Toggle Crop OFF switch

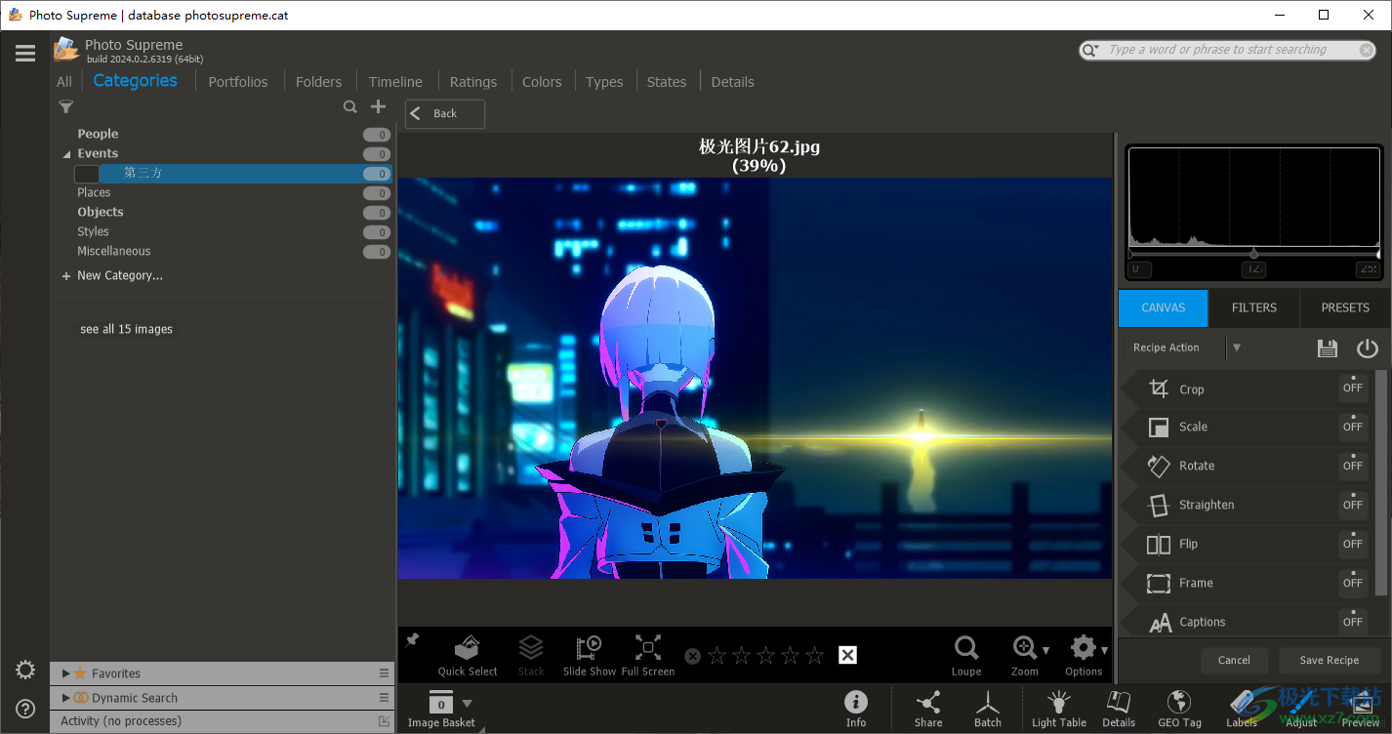coord(1353,388)
